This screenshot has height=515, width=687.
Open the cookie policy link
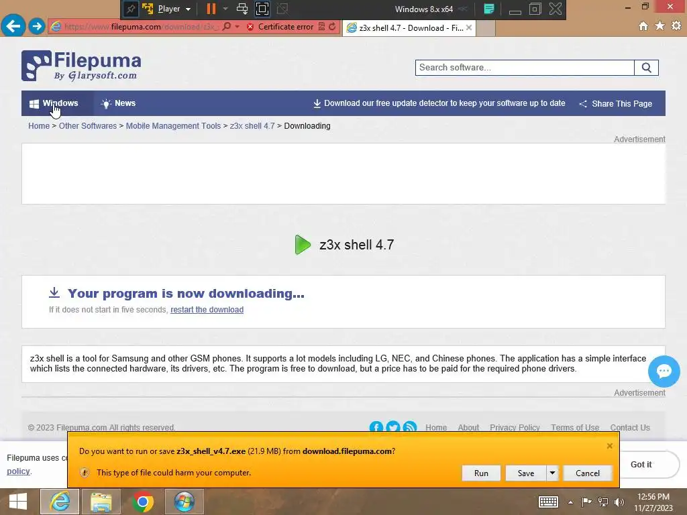(x=18, y=471)
